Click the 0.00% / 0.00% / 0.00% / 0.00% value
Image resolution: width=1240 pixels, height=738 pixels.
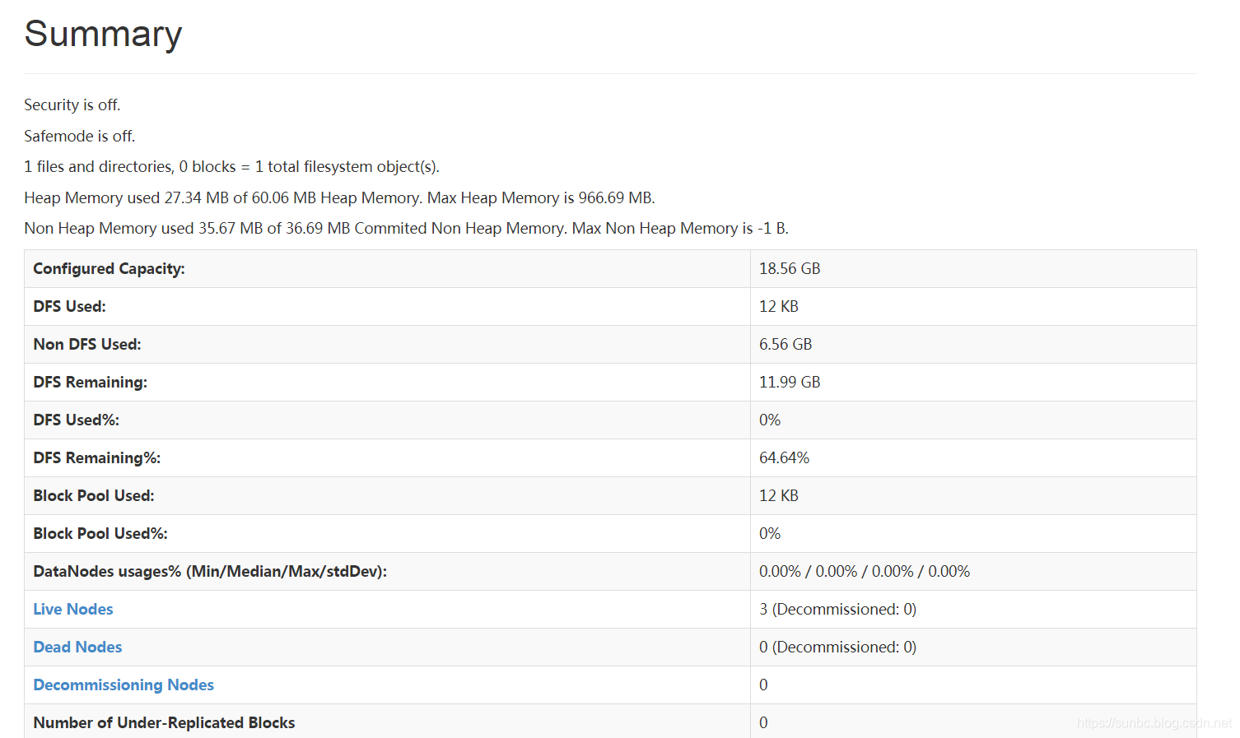point(865,571)
